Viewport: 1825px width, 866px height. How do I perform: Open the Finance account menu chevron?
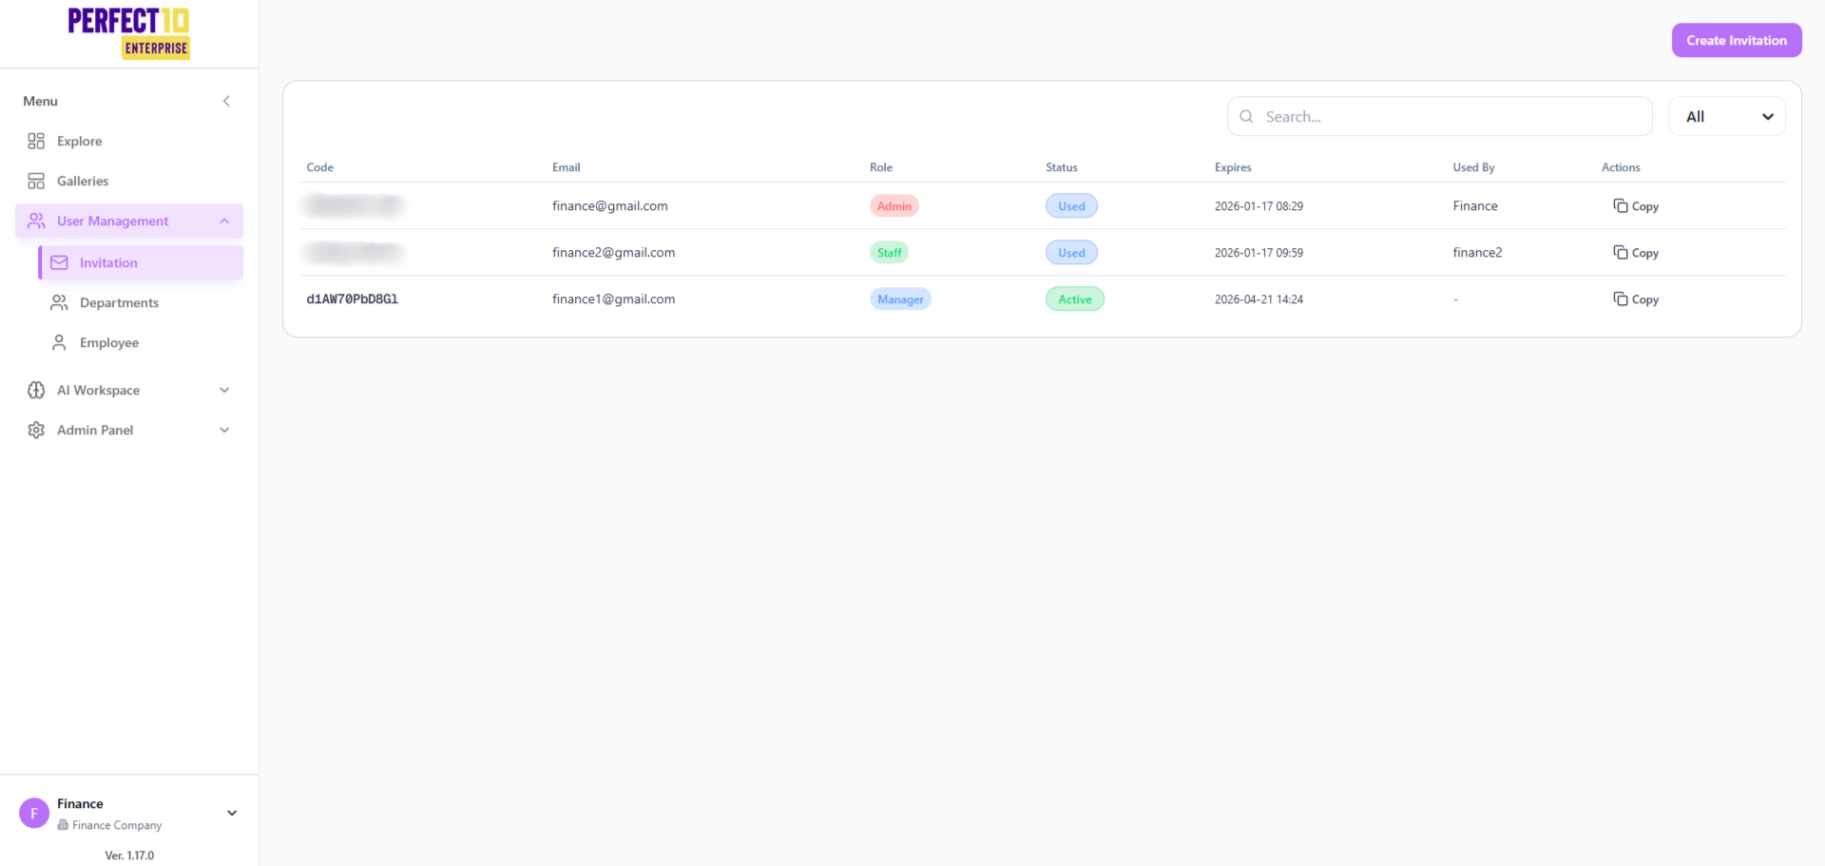point(232,813)
